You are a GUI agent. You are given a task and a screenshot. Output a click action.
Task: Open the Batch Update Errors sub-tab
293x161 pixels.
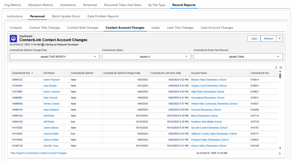[x=66, y=16]
